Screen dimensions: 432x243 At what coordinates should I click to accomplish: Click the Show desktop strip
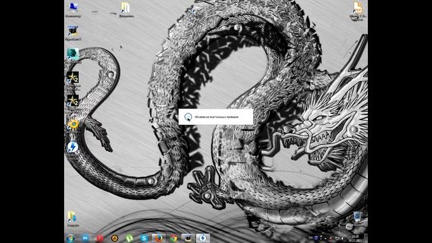coord(366,238)
